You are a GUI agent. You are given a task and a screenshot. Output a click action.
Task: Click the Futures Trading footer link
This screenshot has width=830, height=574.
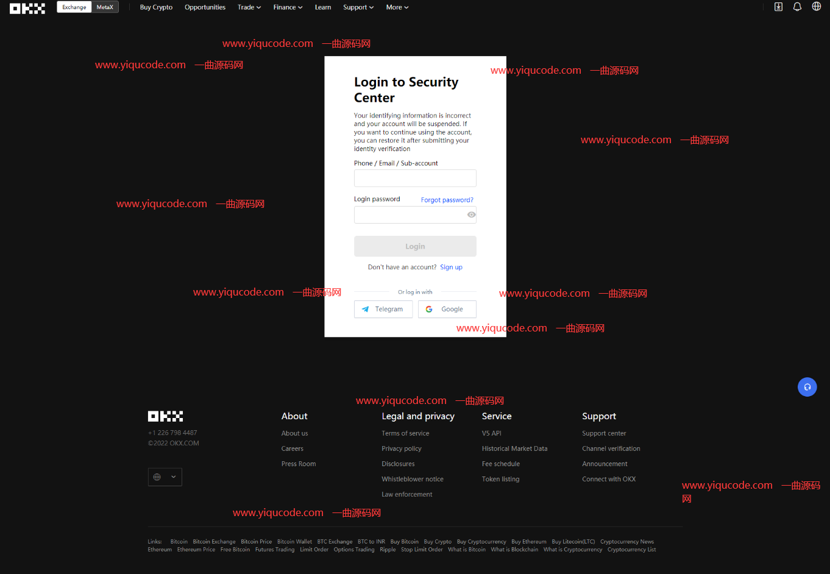click(275, 550)
